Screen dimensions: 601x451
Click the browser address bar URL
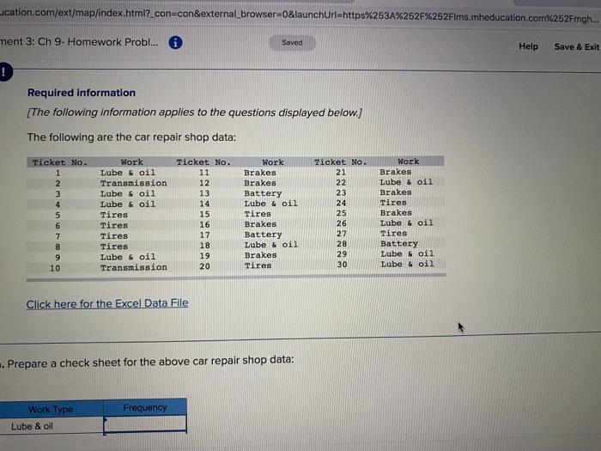(299, 15)
